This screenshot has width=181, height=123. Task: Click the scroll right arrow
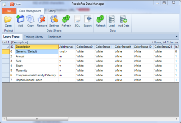click(177, 119)
